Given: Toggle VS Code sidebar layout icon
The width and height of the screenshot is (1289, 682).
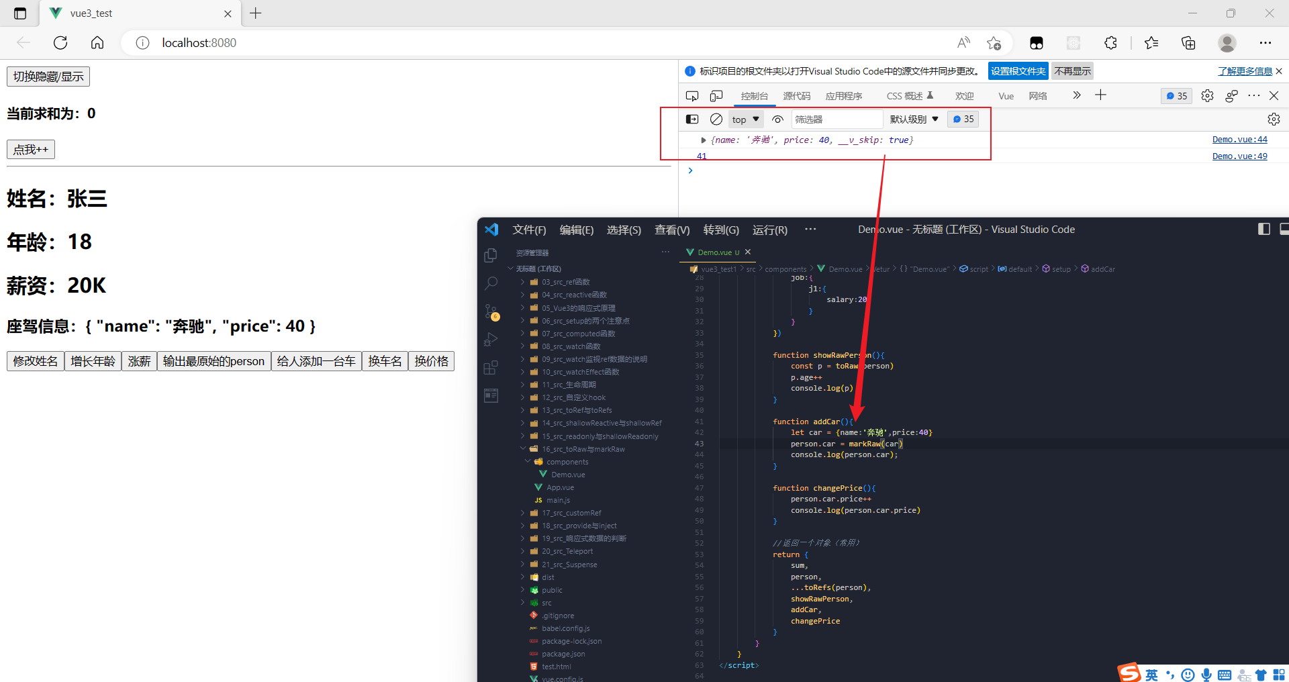Looking at the screenshot, I should point(1264,229).
